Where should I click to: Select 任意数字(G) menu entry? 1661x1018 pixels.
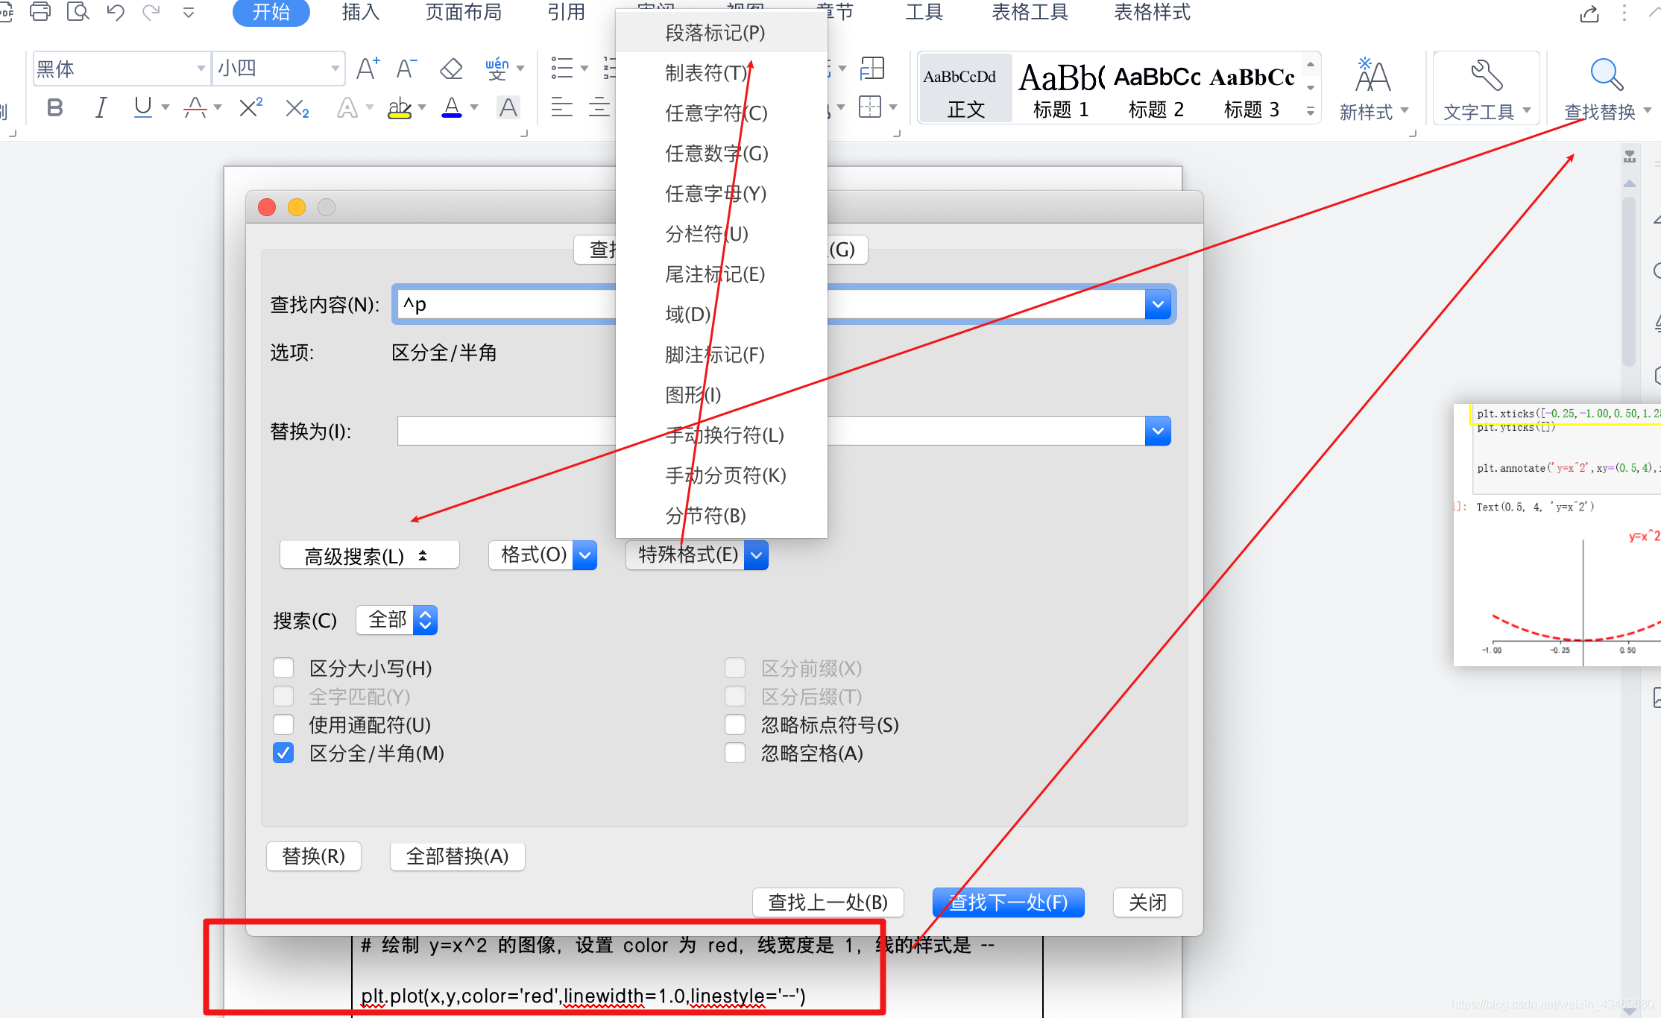[x=722, y=154]
